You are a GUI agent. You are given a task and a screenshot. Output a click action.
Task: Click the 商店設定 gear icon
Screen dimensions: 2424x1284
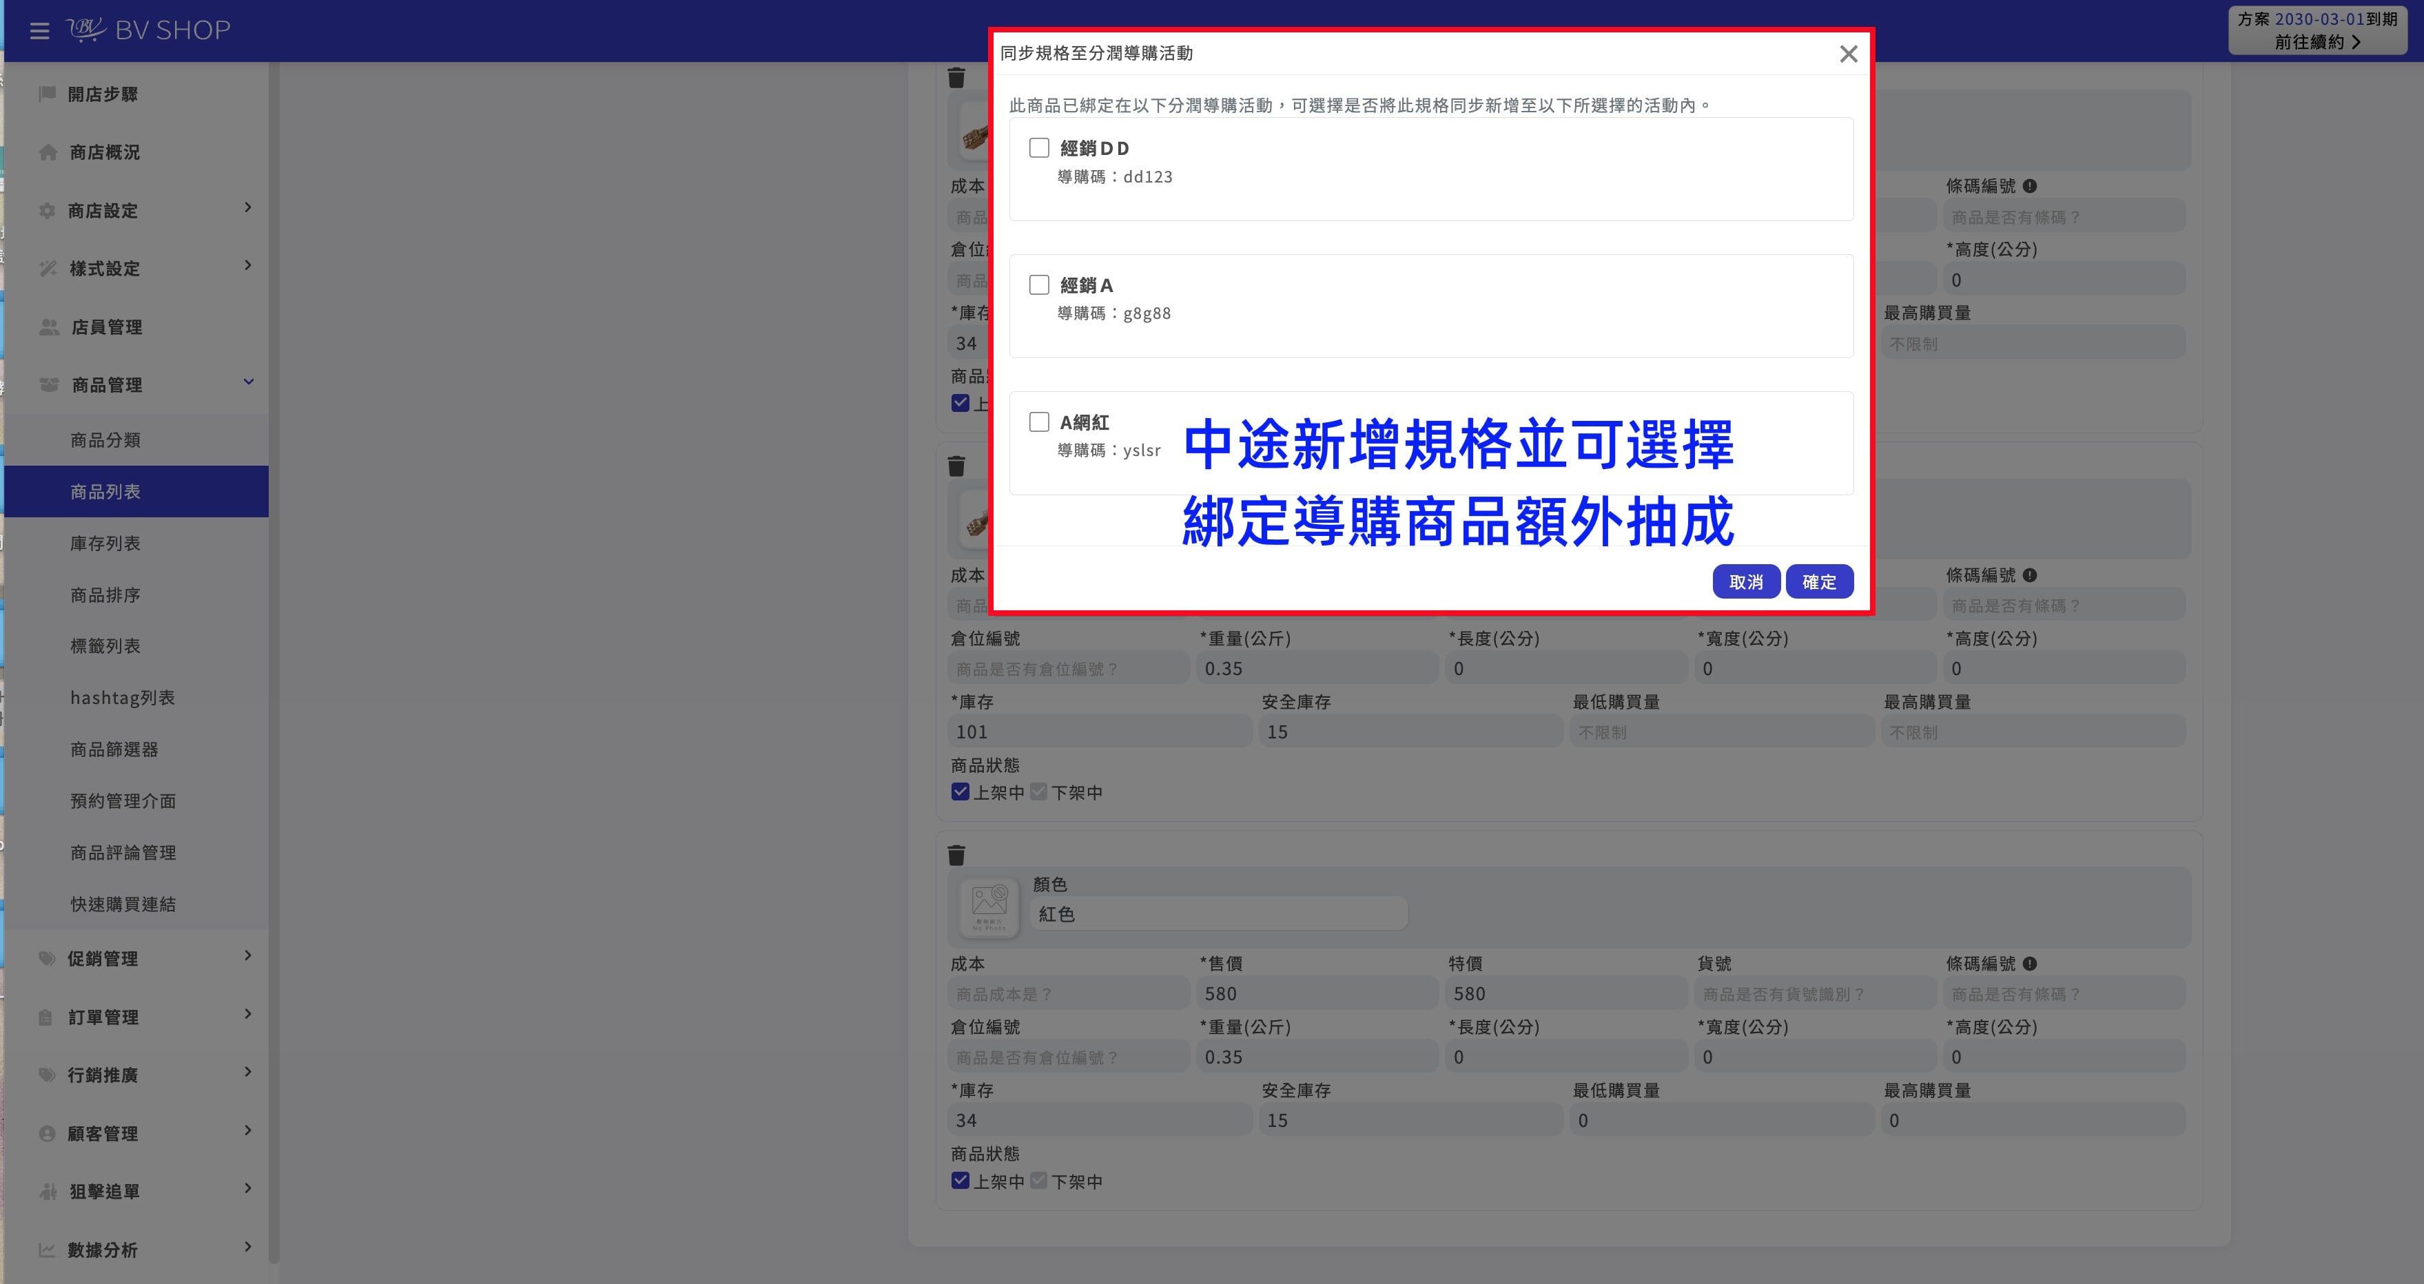(x=47, y=211)
